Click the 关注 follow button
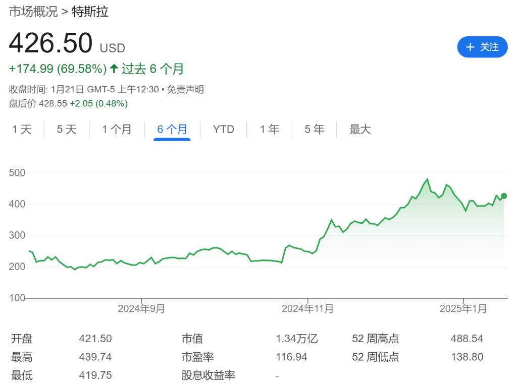The image size is (517, 391). coord(482,47)
